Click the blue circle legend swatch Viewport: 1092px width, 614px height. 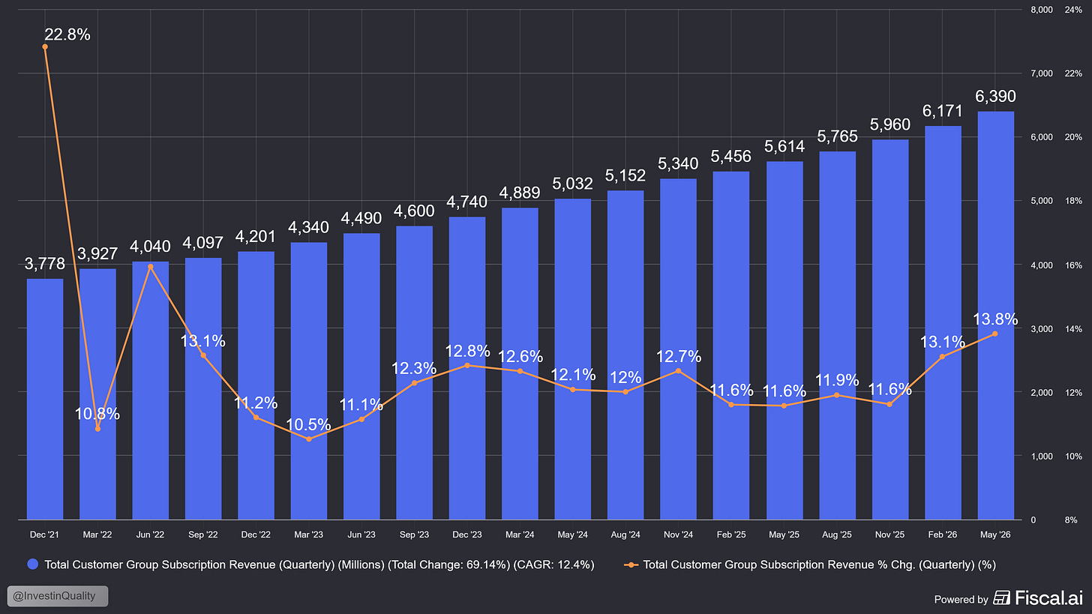coord(34,565)
